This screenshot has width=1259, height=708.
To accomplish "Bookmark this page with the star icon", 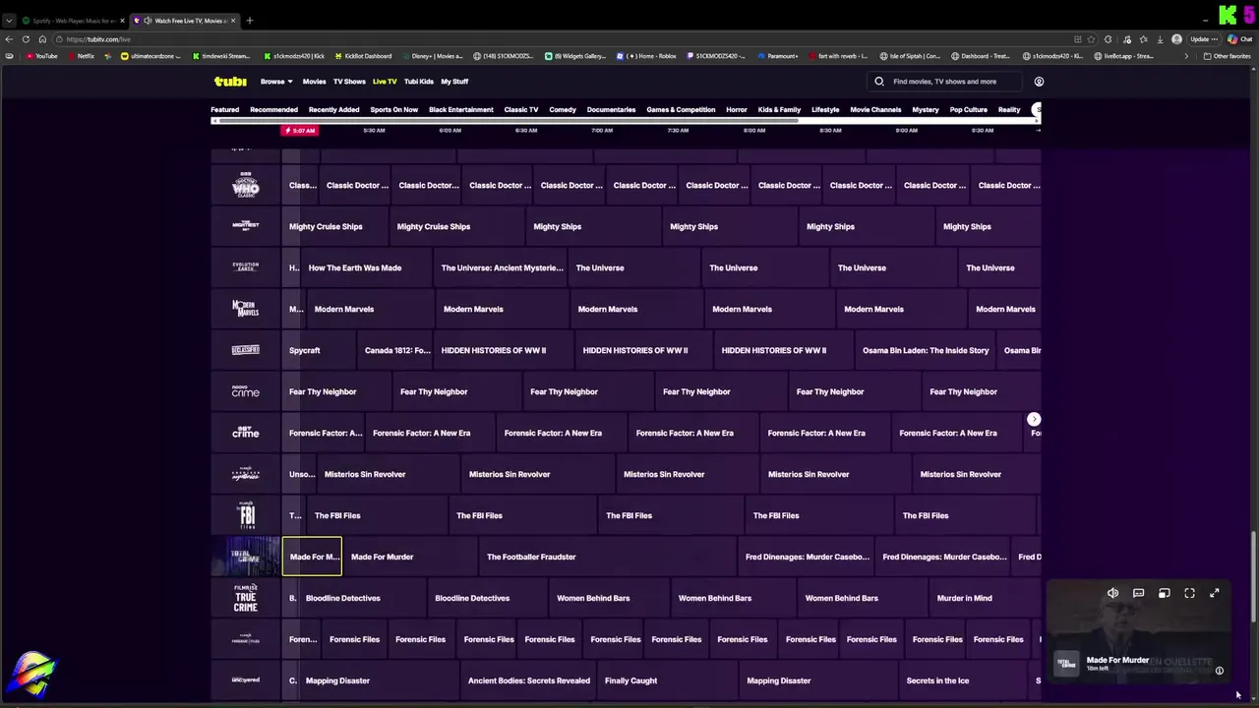I will click(x=1092, y=39).
